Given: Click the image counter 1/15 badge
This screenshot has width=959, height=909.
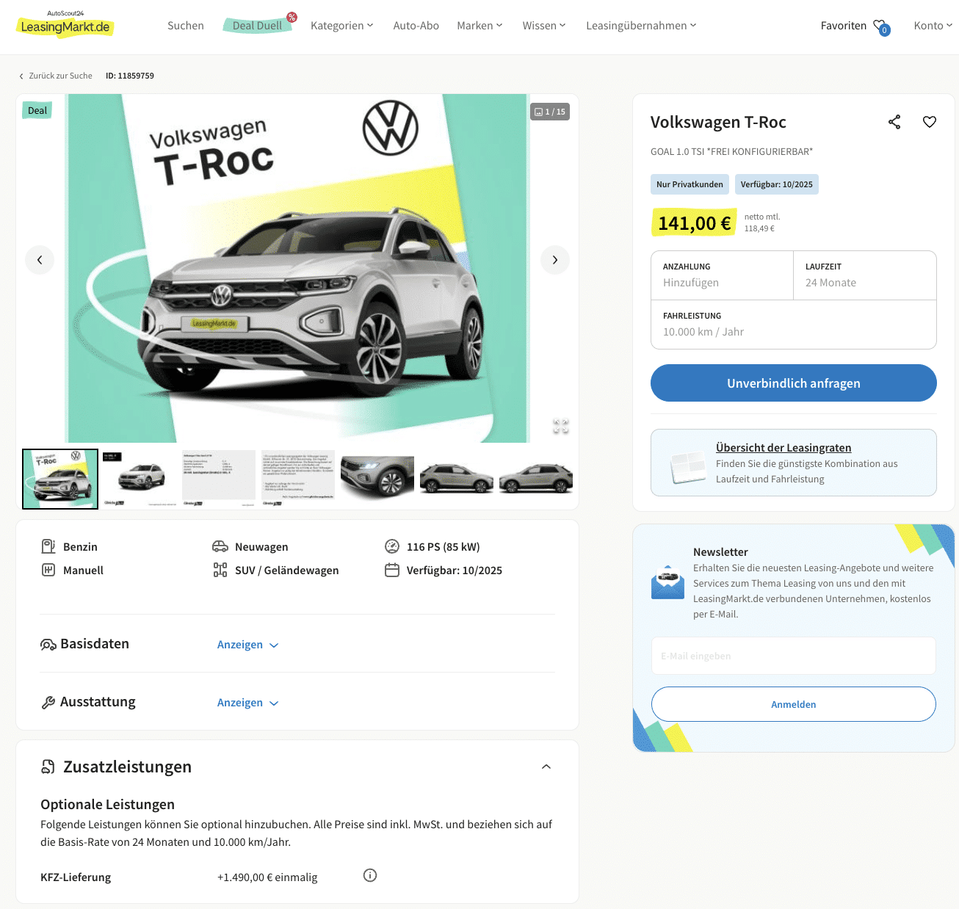Looking at the screenshot, I should click(550, 112).
